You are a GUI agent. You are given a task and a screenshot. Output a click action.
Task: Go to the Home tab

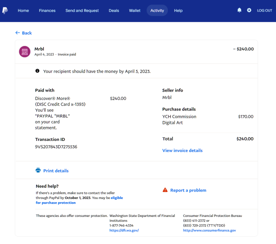(x=23, y=11)
